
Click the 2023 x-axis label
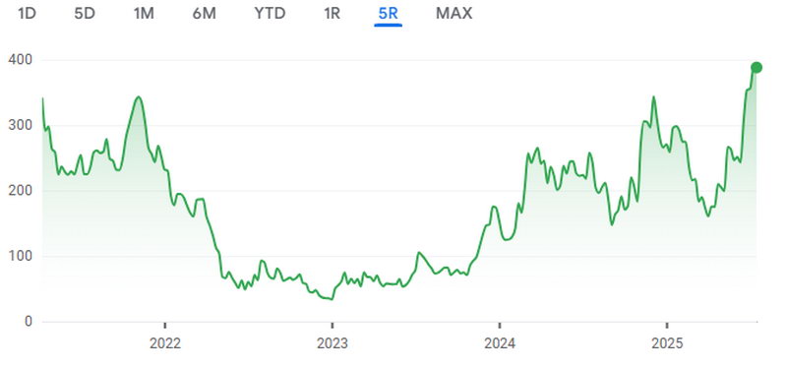pos(333,344)
